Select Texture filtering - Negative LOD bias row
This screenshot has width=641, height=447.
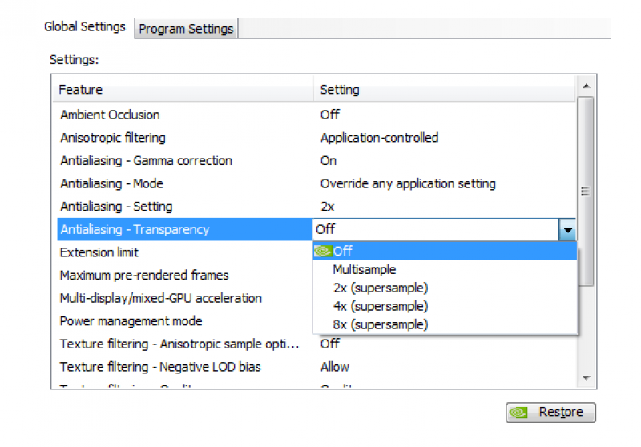click(x=159, y=367)
